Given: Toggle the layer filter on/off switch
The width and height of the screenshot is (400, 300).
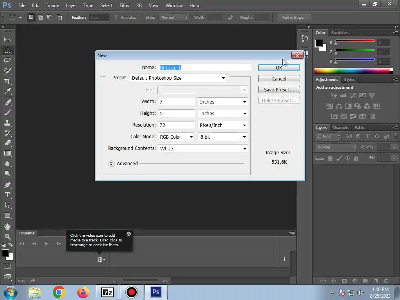Looking at the screenshot, I should pos(396,136).
